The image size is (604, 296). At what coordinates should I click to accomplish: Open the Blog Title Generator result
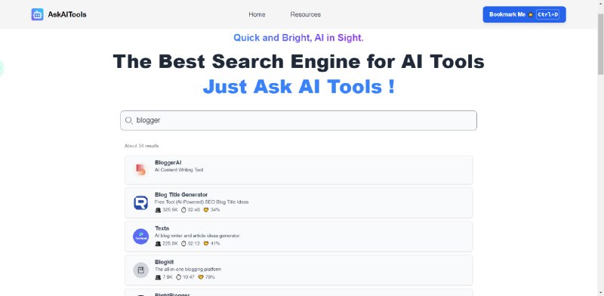[x=298, y=202]
